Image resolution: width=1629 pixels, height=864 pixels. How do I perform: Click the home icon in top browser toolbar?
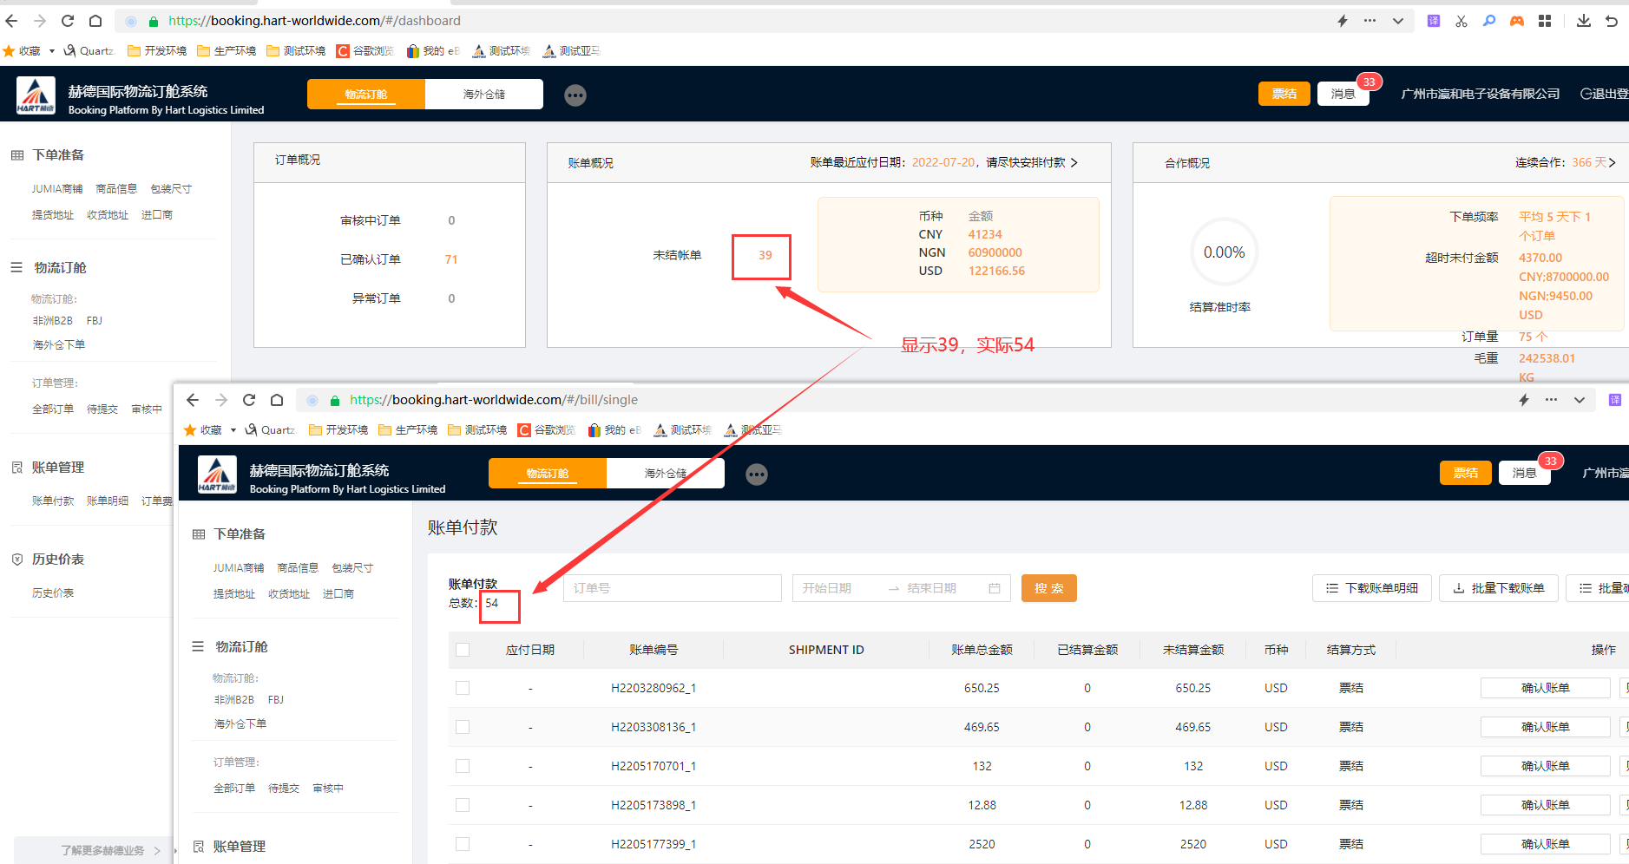[x=95, y=21]
